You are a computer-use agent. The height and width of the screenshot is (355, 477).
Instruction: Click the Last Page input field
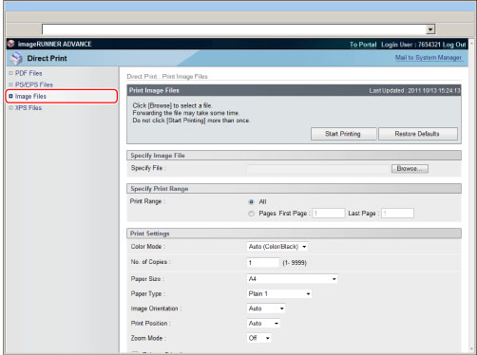click(397, 214)
